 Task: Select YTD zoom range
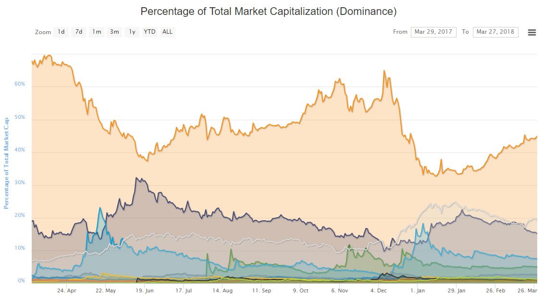pyautogui.click(x=149, y=32)
